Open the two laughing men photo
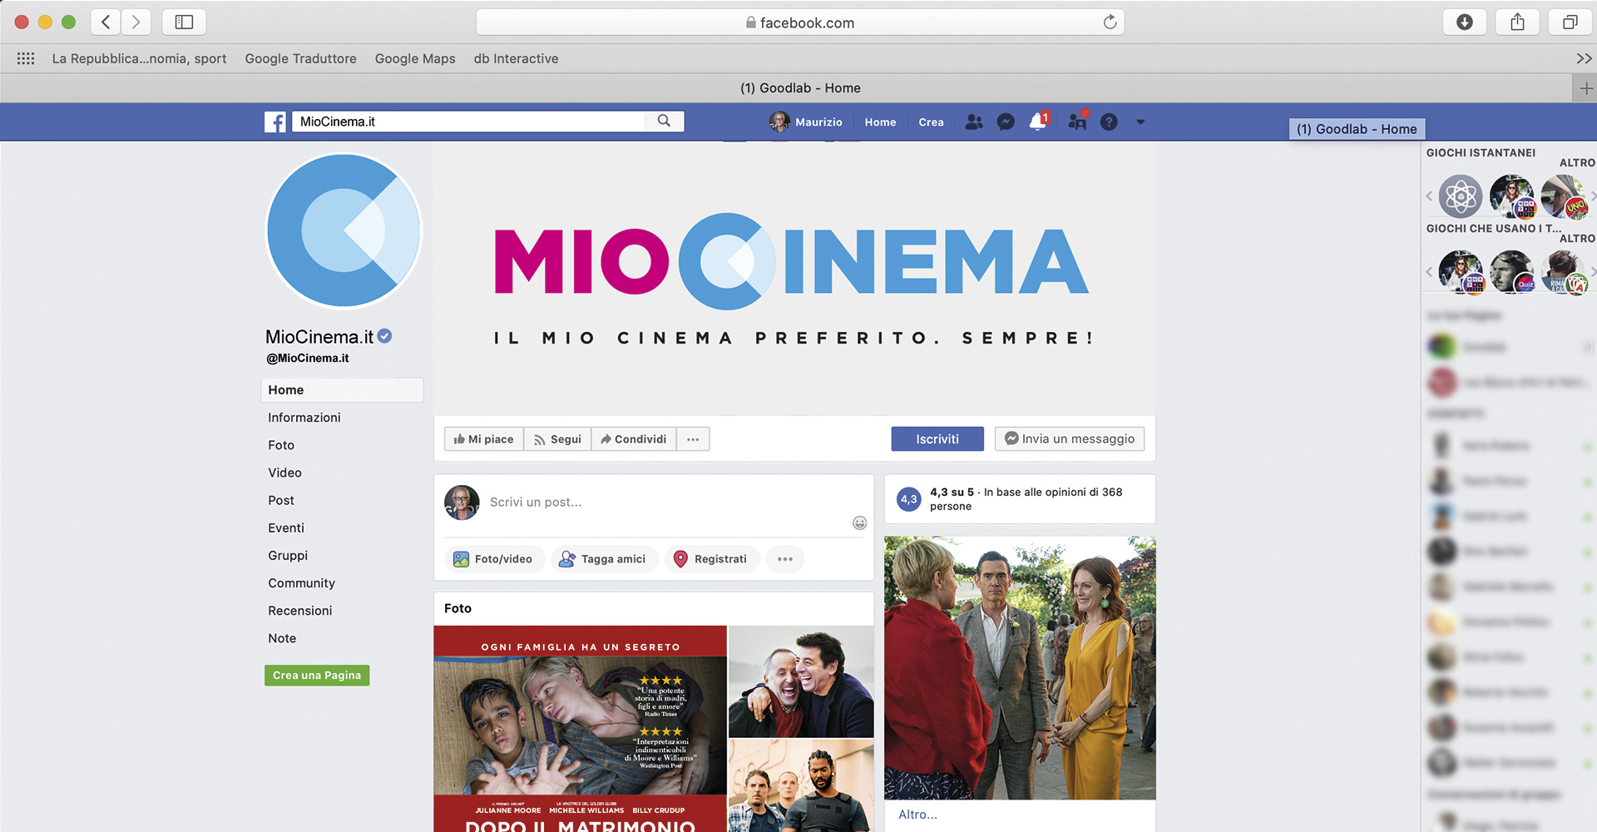The image size is (1597, 832). (801, 682)
